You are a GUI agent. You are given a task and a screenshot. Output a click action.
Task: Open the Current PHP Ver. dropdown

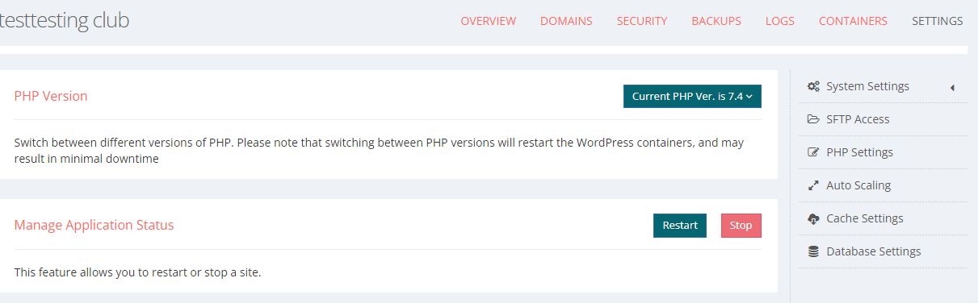pyautogui.click(x=692, y=96)
